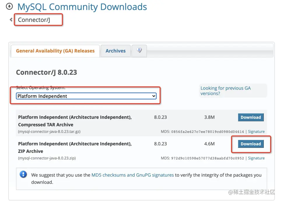The height and width of the screenshot is (201, 281).
Task: Click the Connector/J breadcrumb text
Action: click(34, 20)
